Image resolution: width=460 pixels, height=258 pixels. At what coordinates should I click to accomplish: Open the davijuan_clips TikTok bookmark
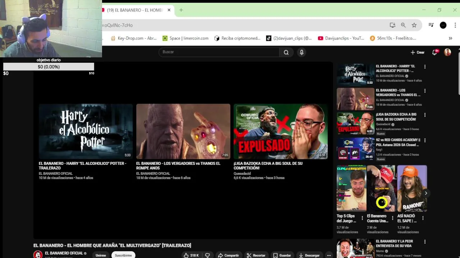[x=289, y=38]
